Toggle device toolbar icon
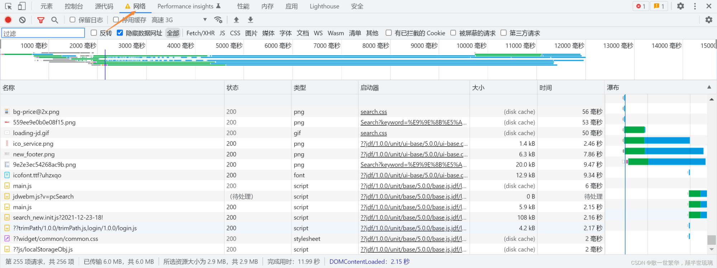 click(x=22, y=6)
